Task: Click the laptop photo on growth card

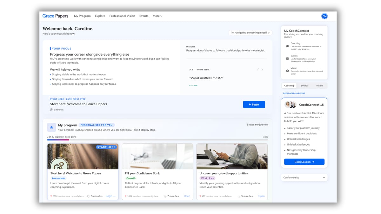Action: [232, 157]
